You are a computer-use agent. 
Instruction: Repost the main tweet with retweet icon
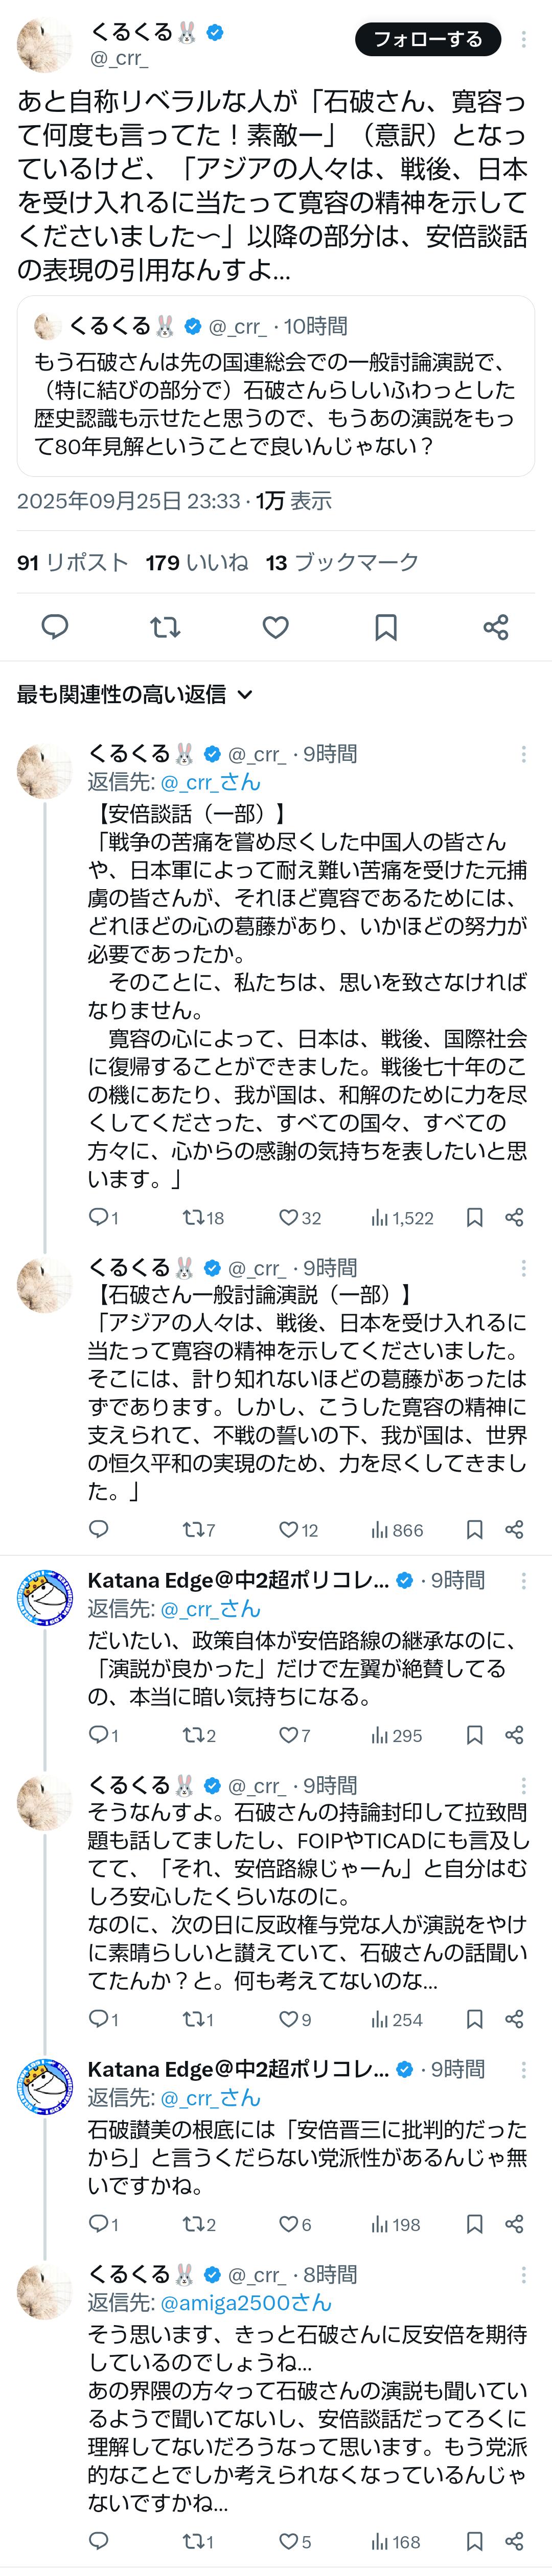pyautogui.click(x=165, y=627)
